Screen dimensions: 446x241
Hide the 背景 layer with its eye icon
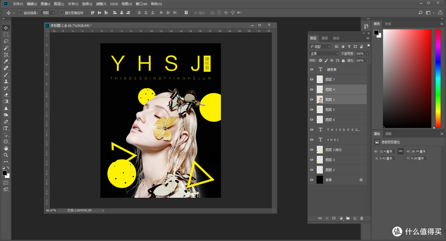(312, 180)
